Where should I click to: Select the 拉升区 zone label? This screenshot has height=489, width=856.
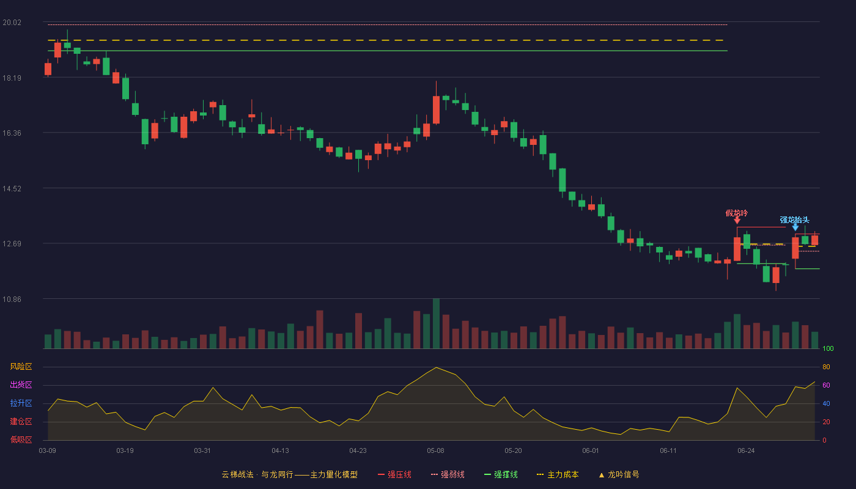(x=21, y=403)
